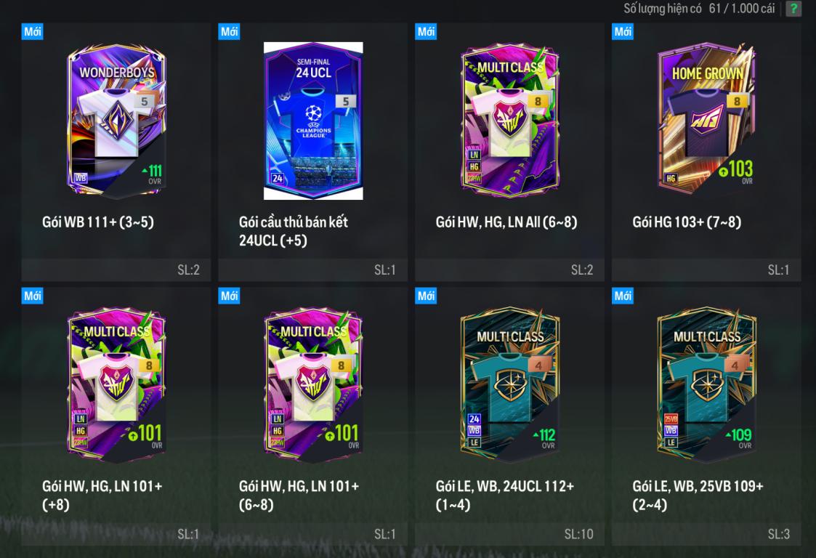
Task: Select Gói LE, WB, 24UCL 112+ (1~4) title
Action: point(505,495)
